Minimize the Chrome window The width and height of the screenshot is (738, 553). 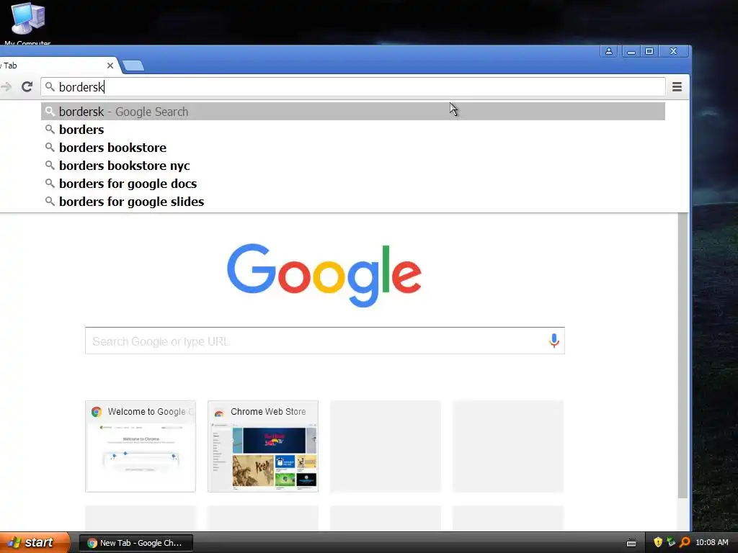pos(631,51)
